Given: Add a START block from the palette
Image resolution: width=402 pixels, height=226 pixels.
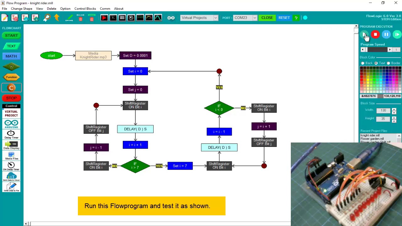Looking at the screenshot, I should tap(11, 35).
